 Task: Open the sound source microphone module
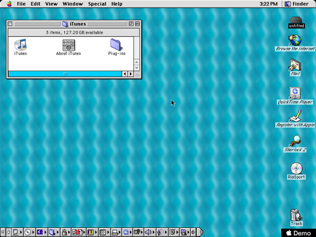162,232
